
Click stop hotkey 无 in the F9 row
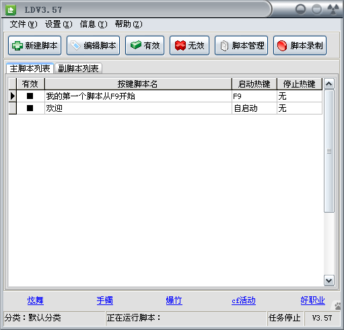300,96
